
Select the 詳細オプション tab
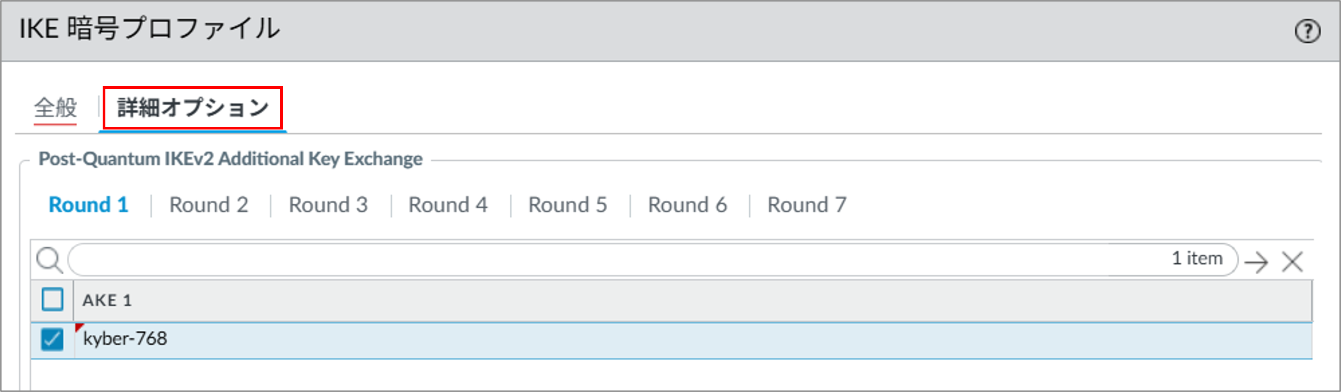pos(193,108)
